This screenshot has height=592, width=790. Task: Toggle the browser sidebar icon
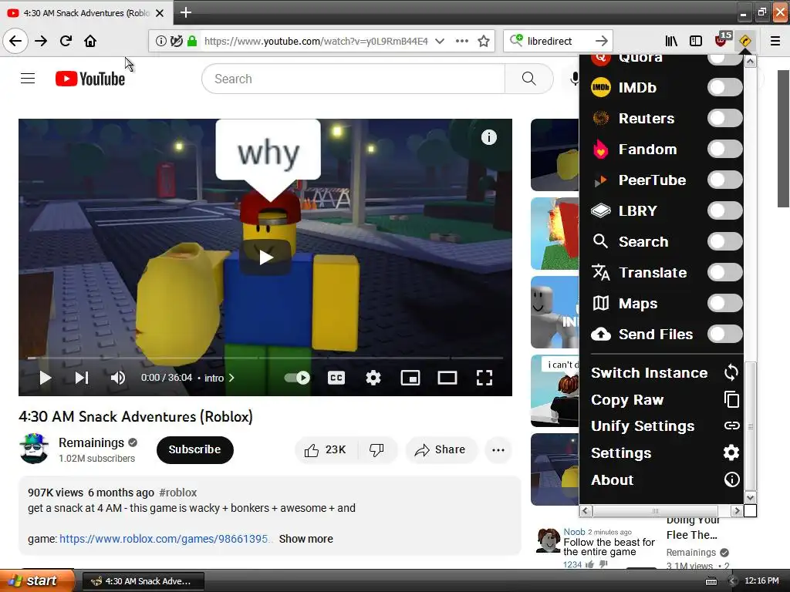click(x=696, y=41)
